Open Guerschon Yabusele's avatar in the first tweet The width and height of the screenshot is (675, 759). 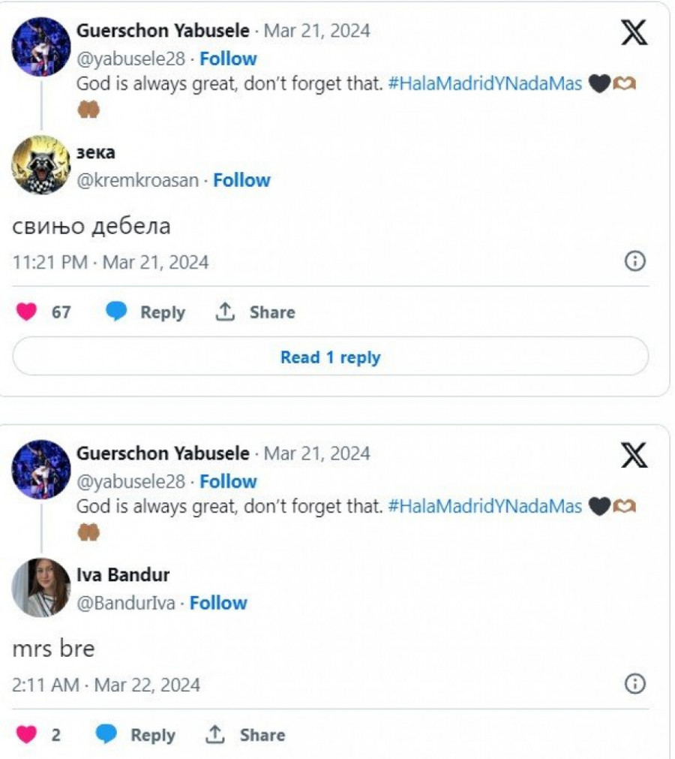point(41,47)
